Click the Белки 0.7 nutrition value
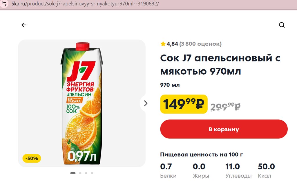 pos(166,167)
